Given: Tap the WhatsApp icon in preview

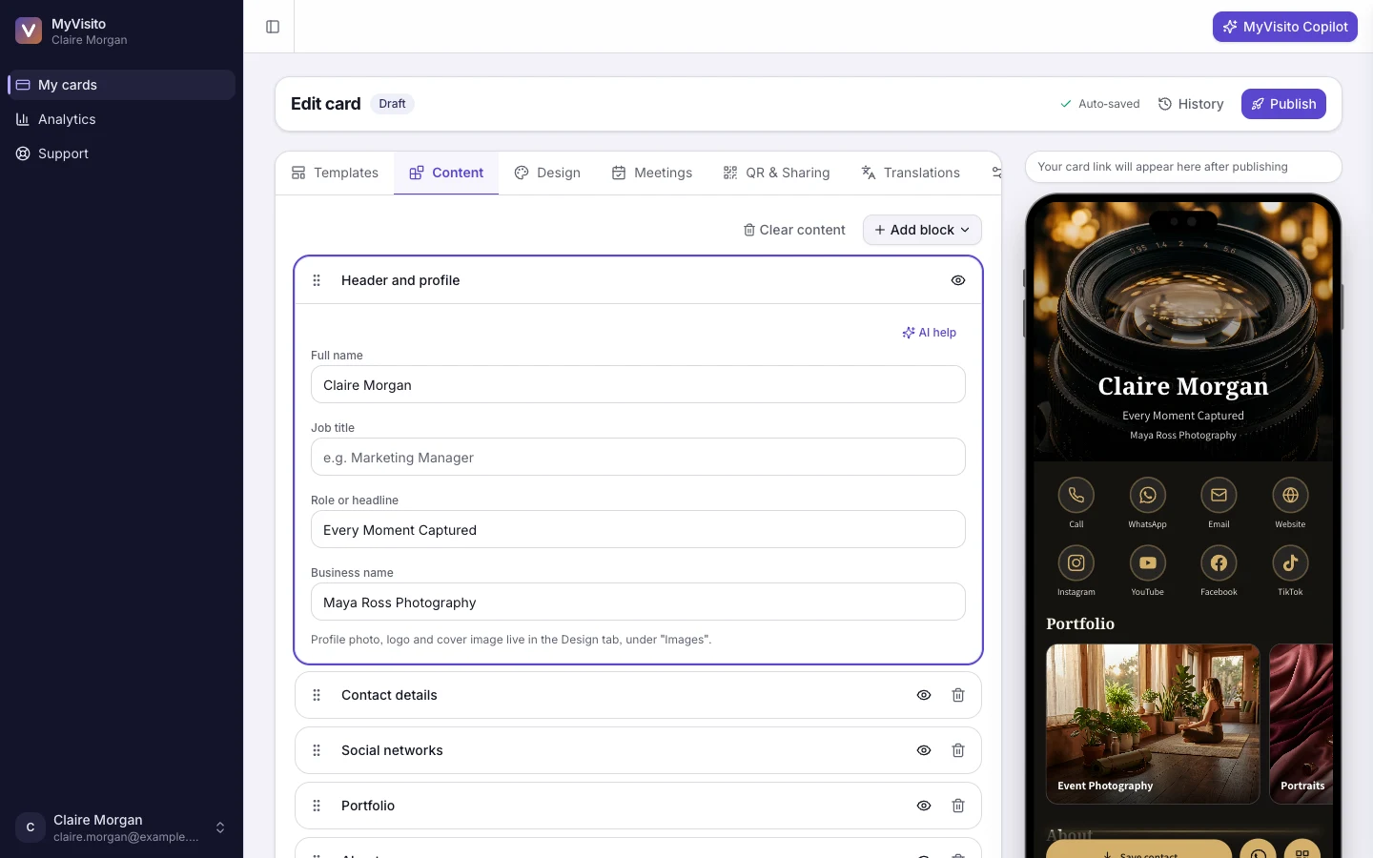Looking at the screenshot, I should (x=1147, y=496).
